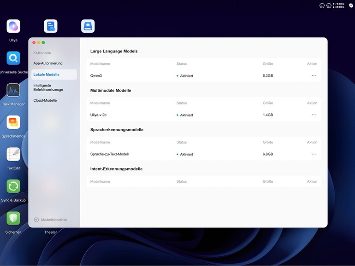Launch the Task Manager desktop icon
This screenshot has height=266, width=355.
(x=13, y=90)
